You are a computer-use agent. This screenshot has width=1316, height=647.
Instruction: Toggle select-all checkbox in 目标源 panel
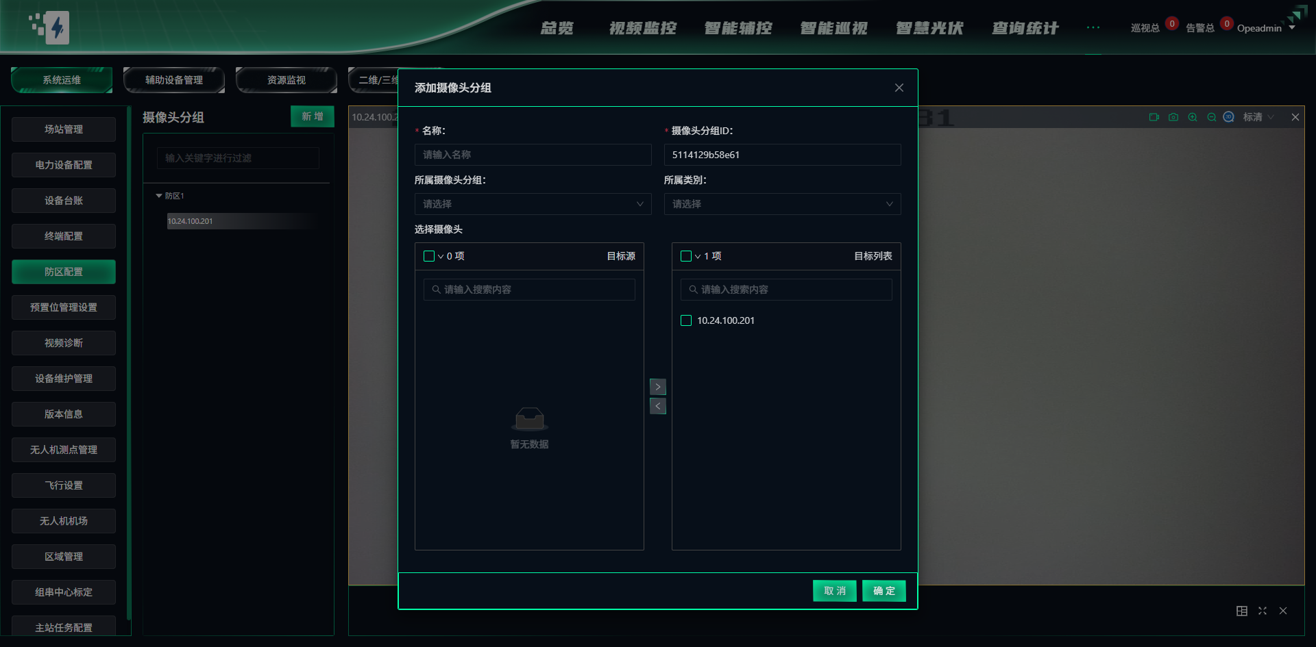429,256
